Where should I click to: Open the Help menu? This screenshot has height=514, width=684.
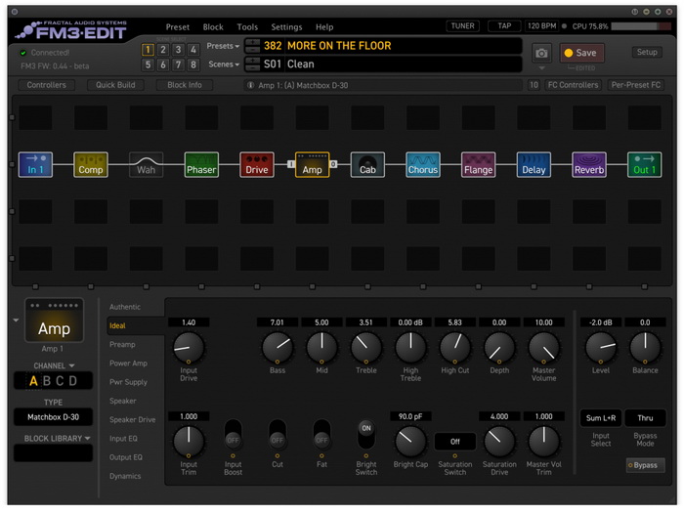click(x=324, y=27)
